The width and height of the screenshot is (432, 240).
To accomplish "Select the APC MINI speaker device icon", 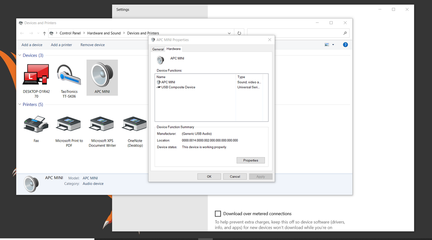I will point(102,75).
